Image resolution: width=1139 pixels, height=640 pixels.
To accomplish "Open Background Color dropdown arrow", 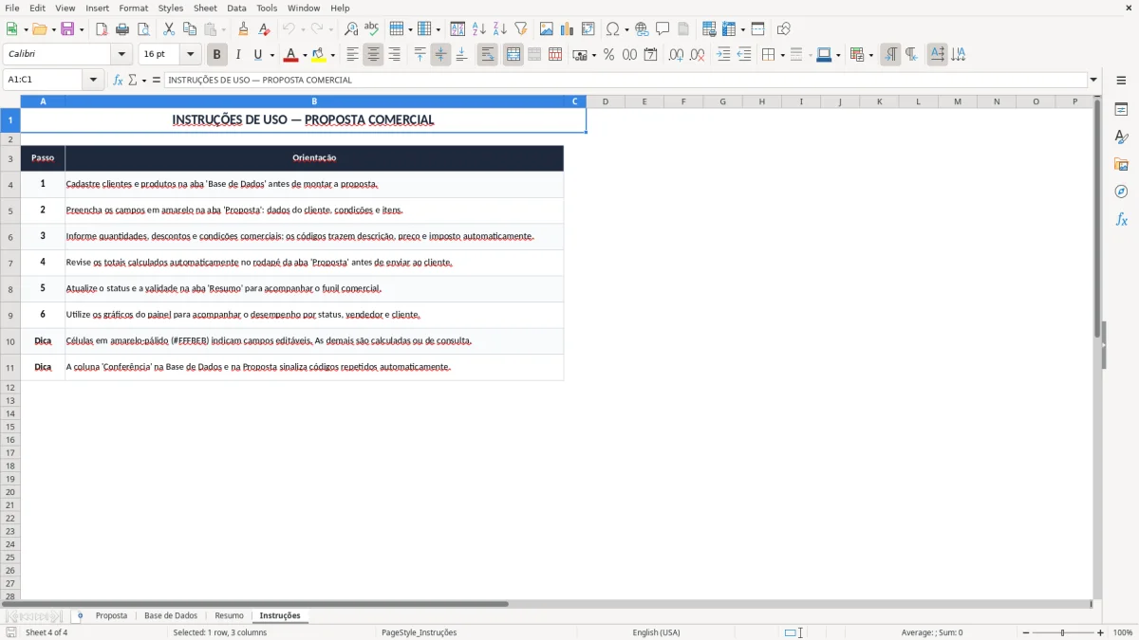I will tap(332, 55).
